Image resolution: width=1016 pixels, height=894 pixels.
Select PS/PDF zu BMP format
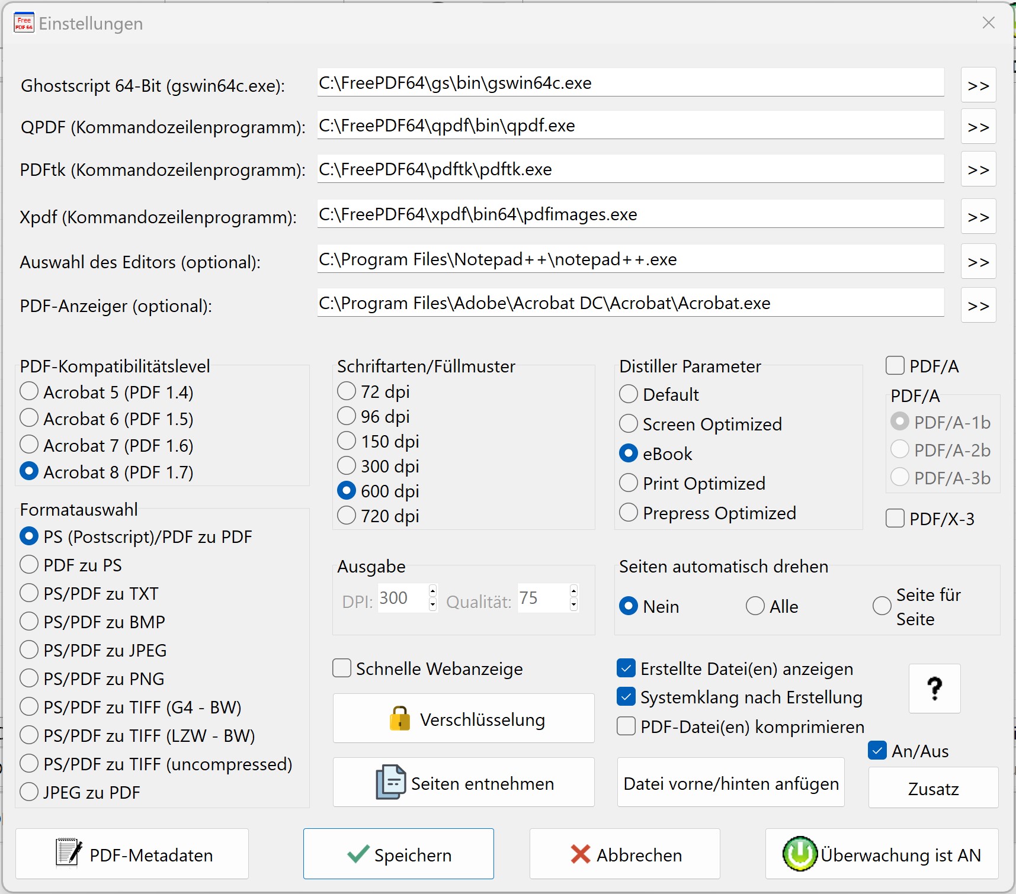click(x=92, y=622)
